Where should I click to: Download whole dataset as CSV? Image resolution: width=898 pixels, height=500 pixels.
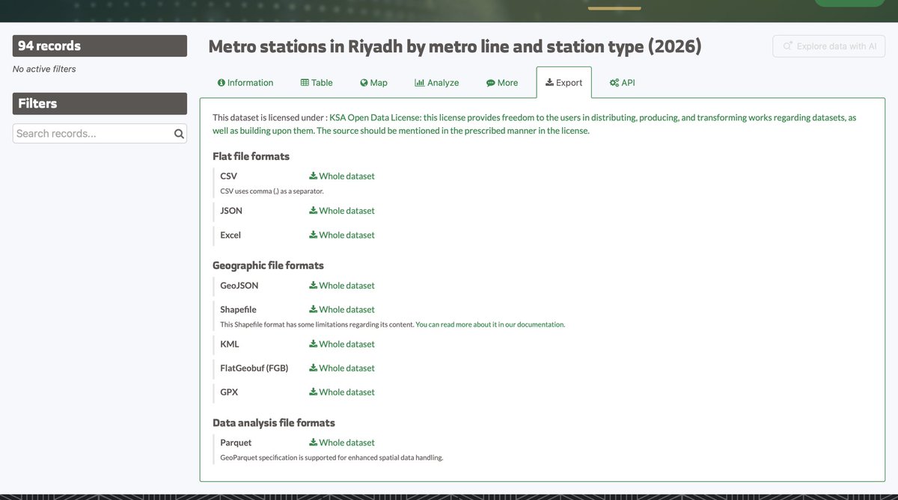pyautogui.click(x=342, y=176)
